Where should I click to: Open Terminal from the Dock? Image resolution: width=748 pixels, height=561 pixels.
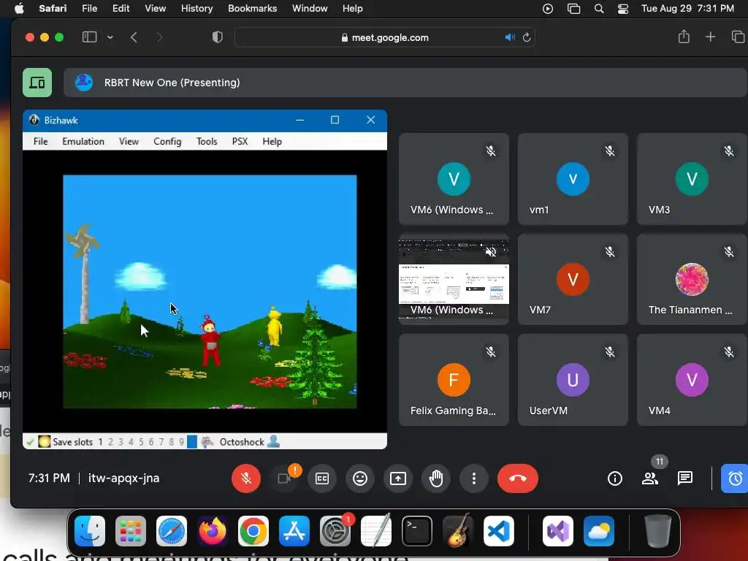tap(417, 531)
